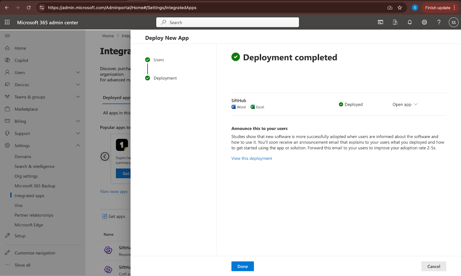Click the SS account avatar
This screenshot has width=461, height=276.
(x=453, y=22)
